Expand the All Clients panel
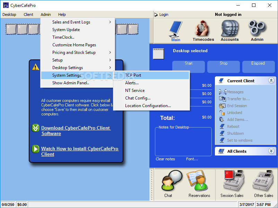The image size is (278, 208). (x=271, y=151)
